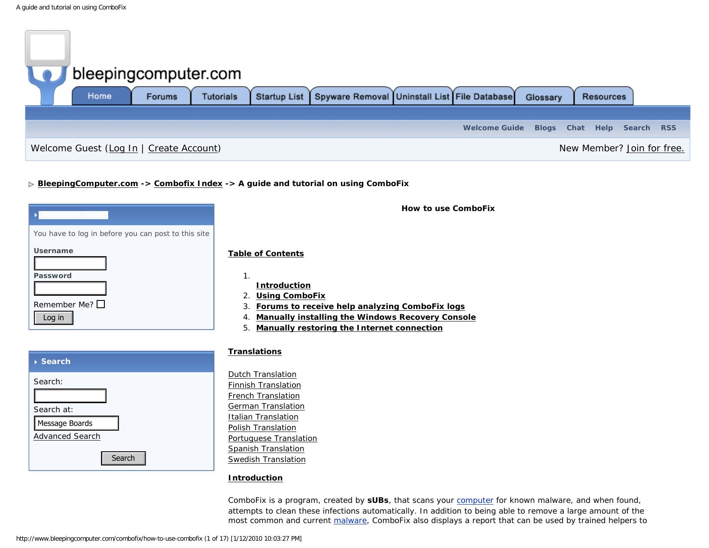Open the Polish Translation link

pos(262,428)
